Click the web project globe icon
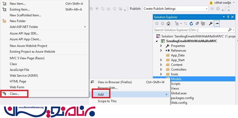 coord(163,41)
